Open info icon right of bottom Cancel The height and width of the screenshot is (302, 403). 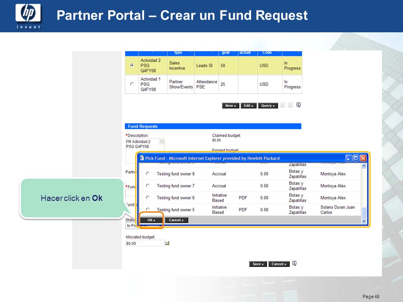point(295,263)
